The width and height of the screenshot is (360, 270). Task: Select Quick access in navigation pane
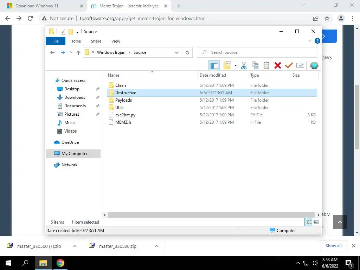(73, 81)
